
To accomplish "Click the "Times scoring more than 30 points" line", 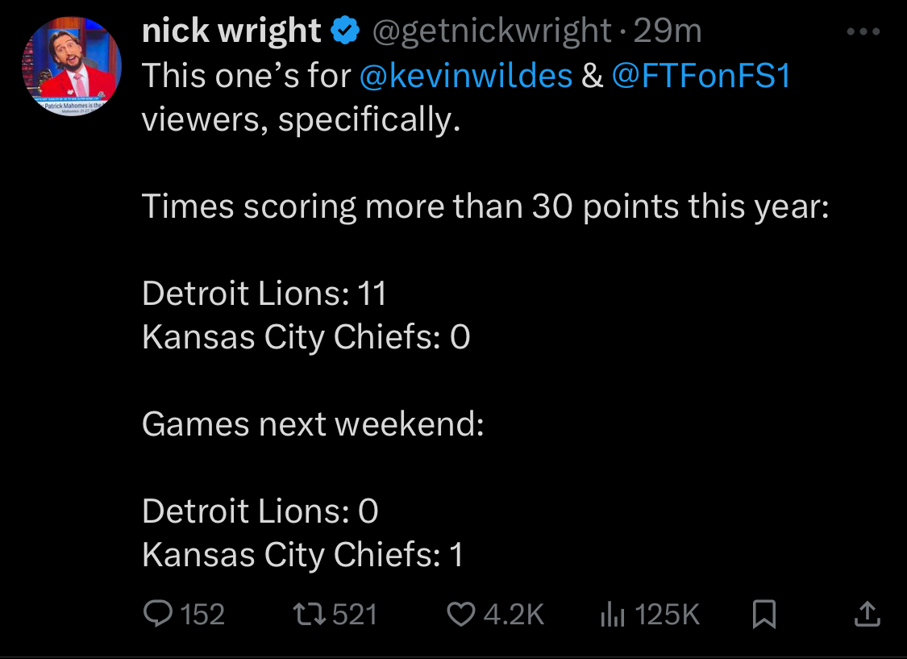I will (x=485, y=207).
